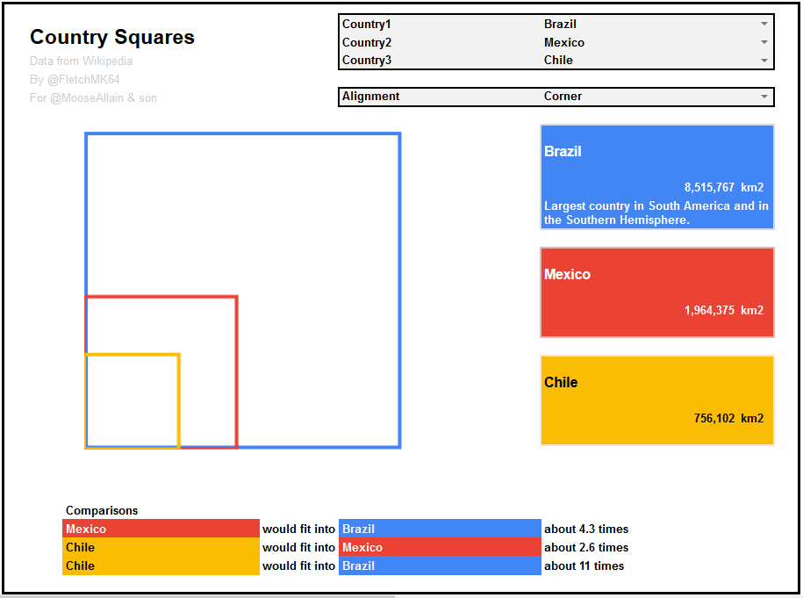Viewport: 803px width, 598px height.
Task: Open the Country3 dropdown arrow
Action: [x=764, y=60]
